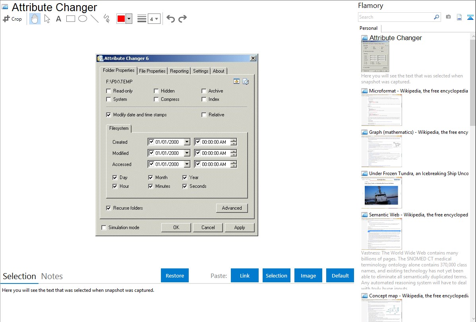Select the Filesystem tab

point(119,128)
